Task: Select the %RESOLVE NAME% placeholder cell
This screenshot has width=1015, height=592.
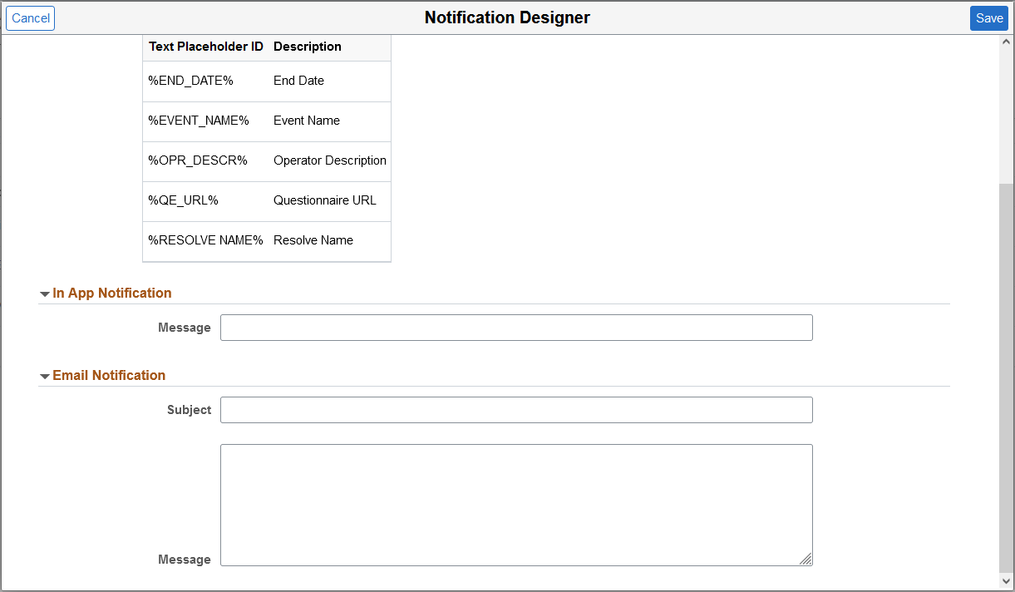Action: coord(206,240)
